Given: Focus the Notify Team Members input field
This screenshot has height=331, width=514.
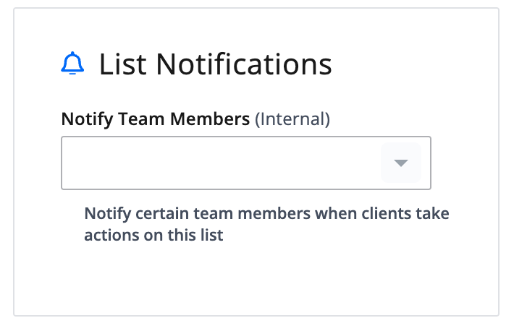Looking at the screenshot, I should 246,163.
